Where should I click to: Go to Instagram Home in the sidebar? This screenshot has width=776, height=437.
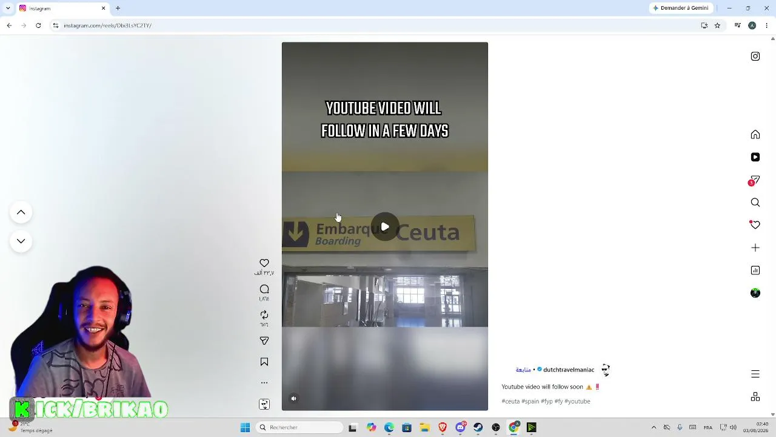tap(755, 135)
